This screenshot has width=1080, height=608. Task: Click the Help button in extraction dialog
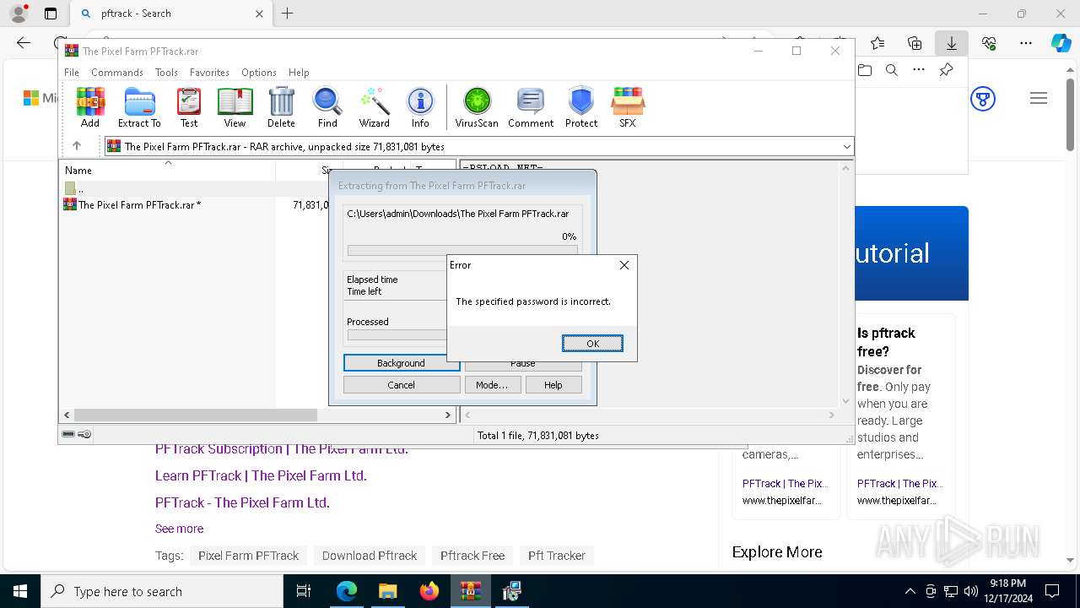click(x=553, y=385)
